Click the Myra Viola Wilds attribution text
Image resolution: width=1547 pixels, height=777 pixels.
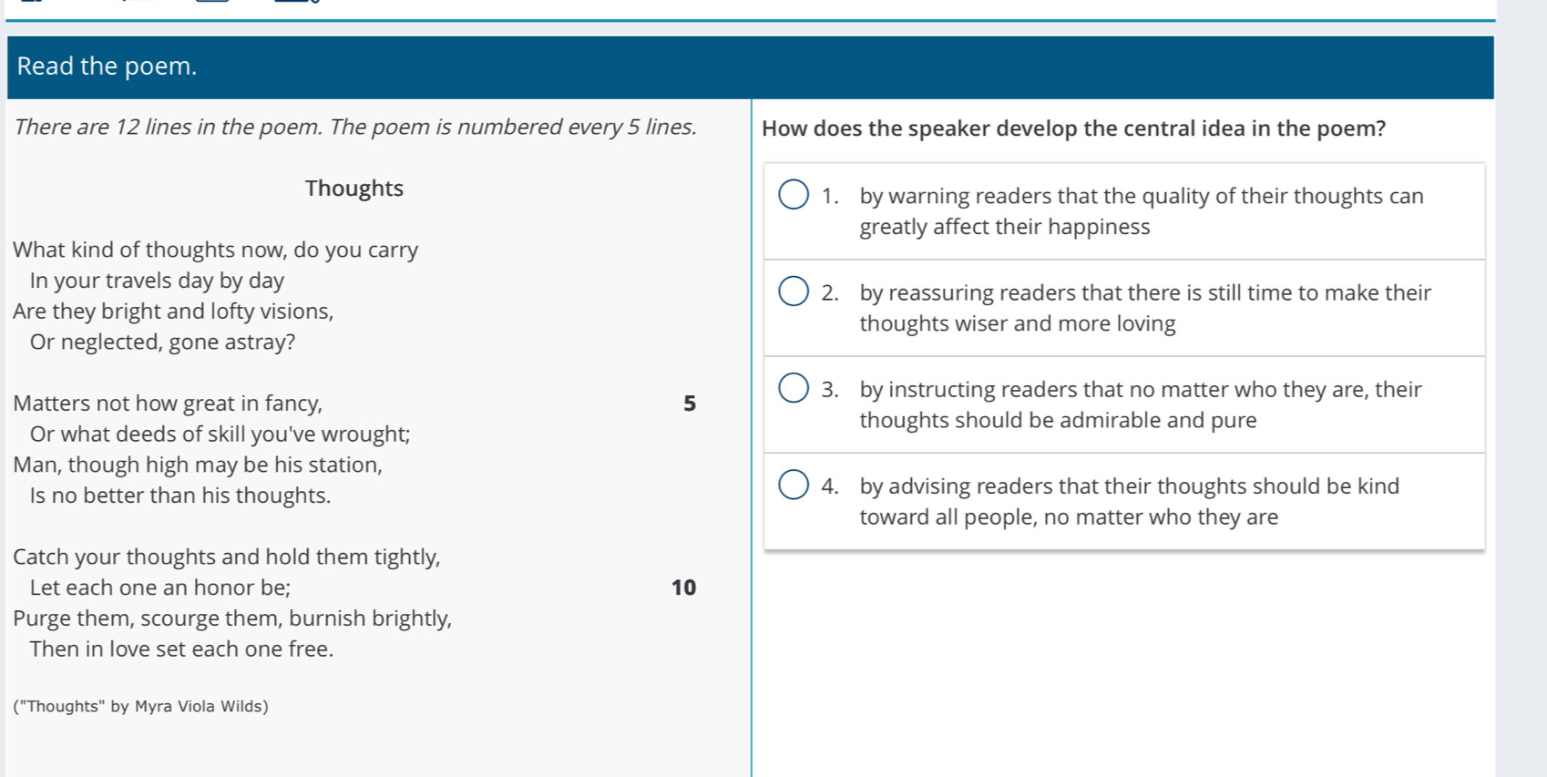tap(141, 707)
